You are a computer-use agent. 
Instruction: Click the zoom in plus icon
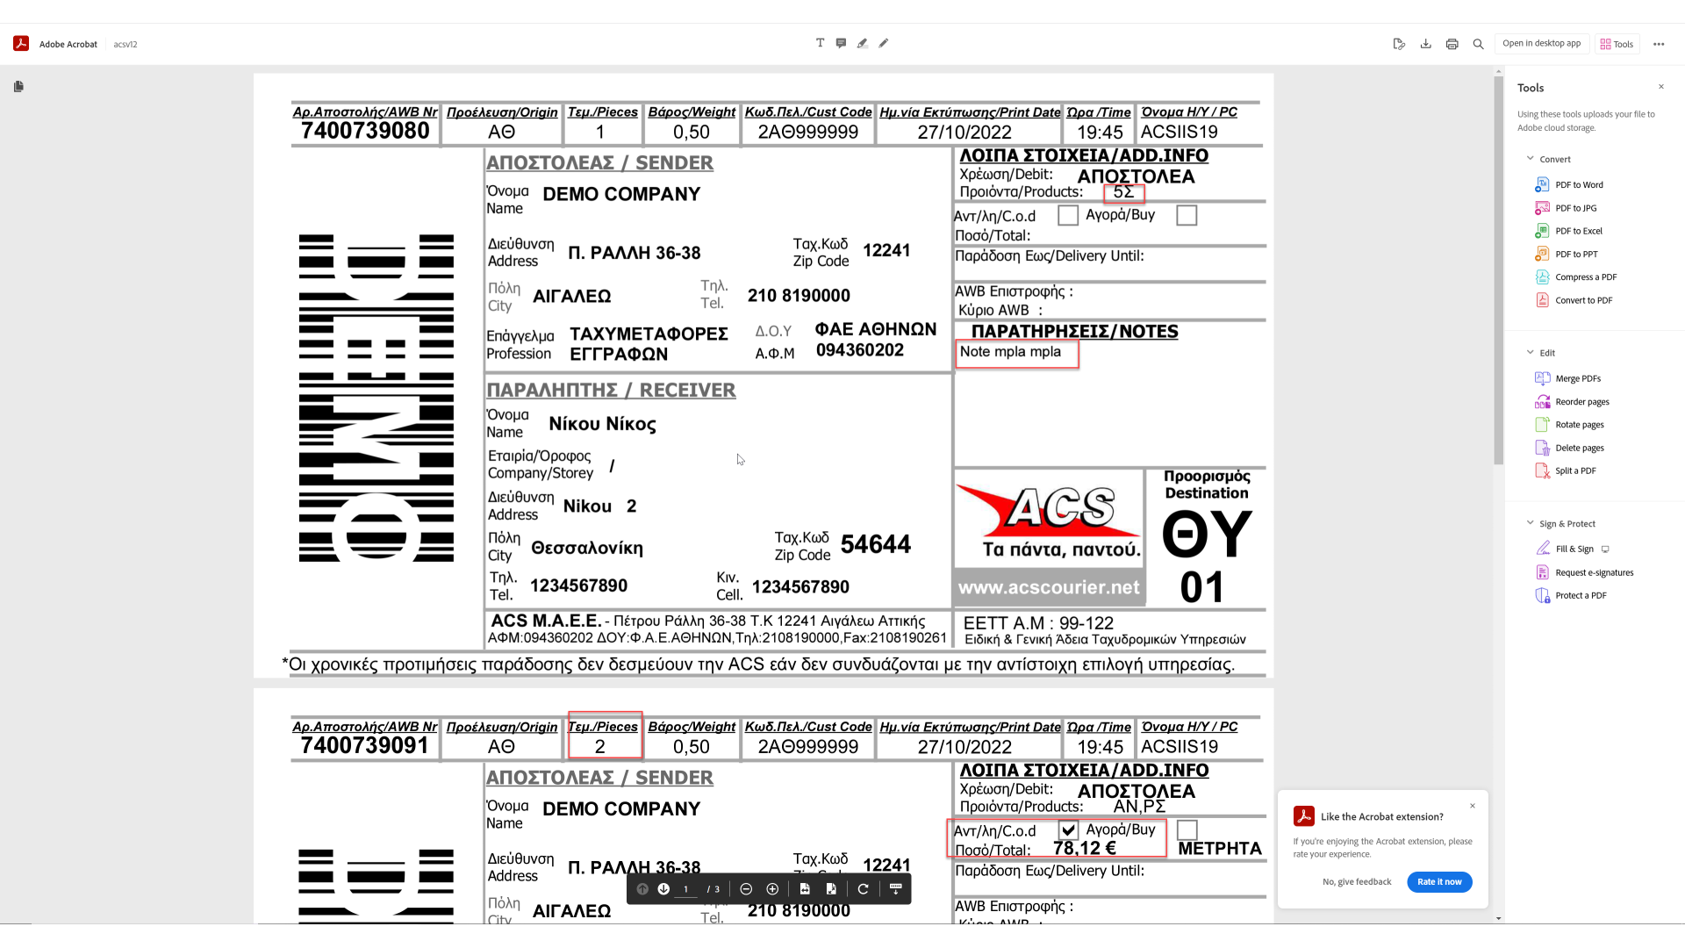[772, 889]
